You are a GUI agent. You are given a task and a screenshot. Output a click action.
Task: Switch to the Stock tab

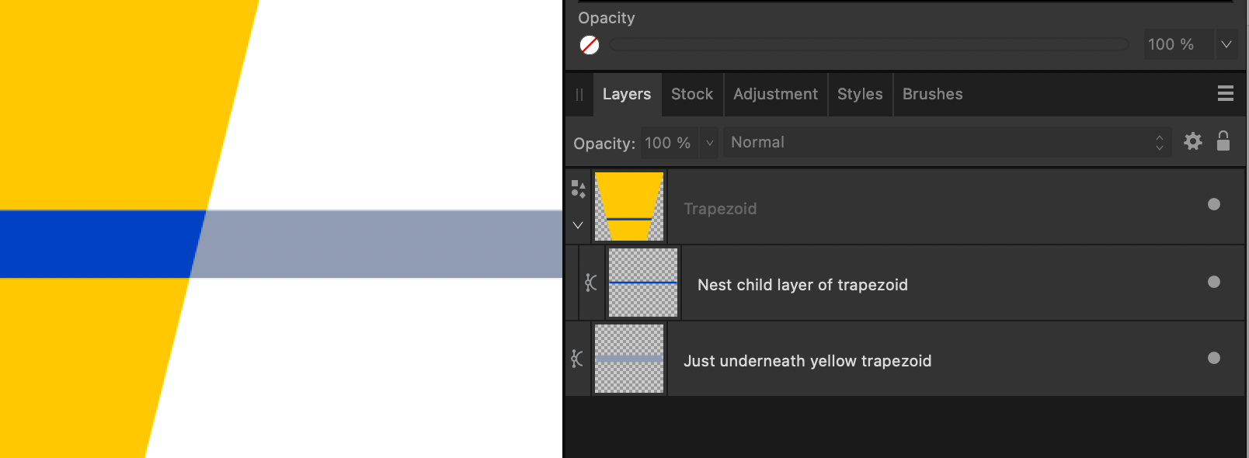click(x=691, y=95)
